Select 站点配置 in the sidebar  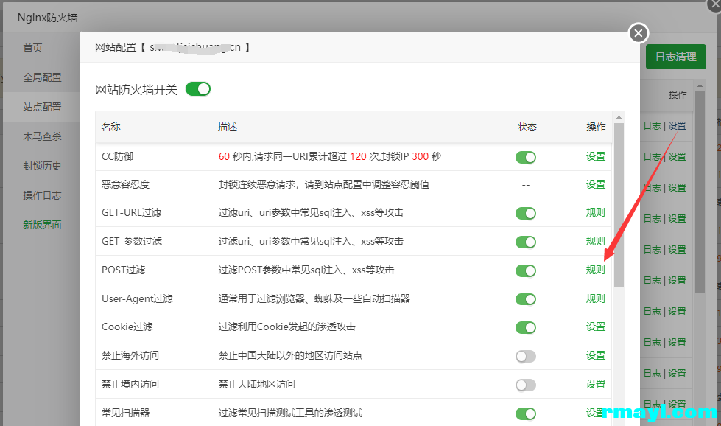(x=42, y=107)
